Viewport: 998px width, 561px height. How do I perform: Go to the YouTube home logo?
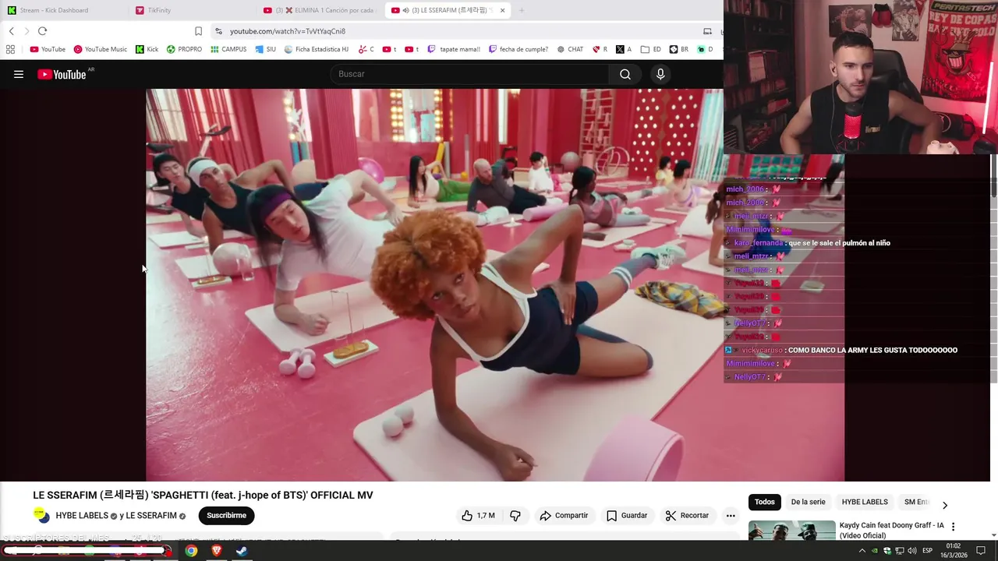[62, 74]
